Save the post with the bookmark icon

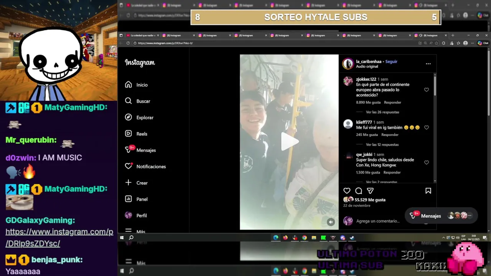[x=428, y=191]
